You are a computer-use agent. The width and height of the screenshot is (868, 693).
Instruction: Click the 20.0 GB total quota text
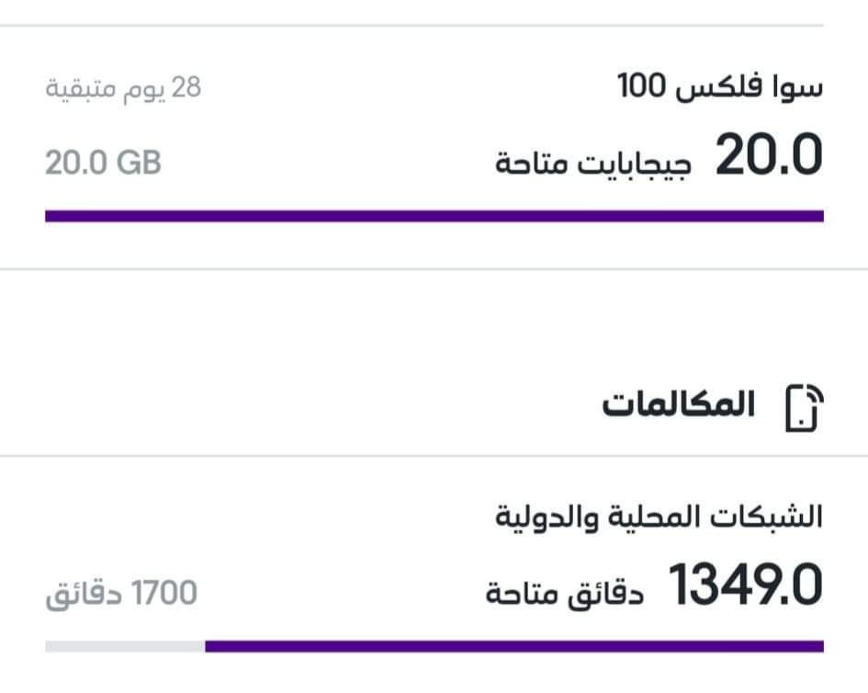point(103,163)
